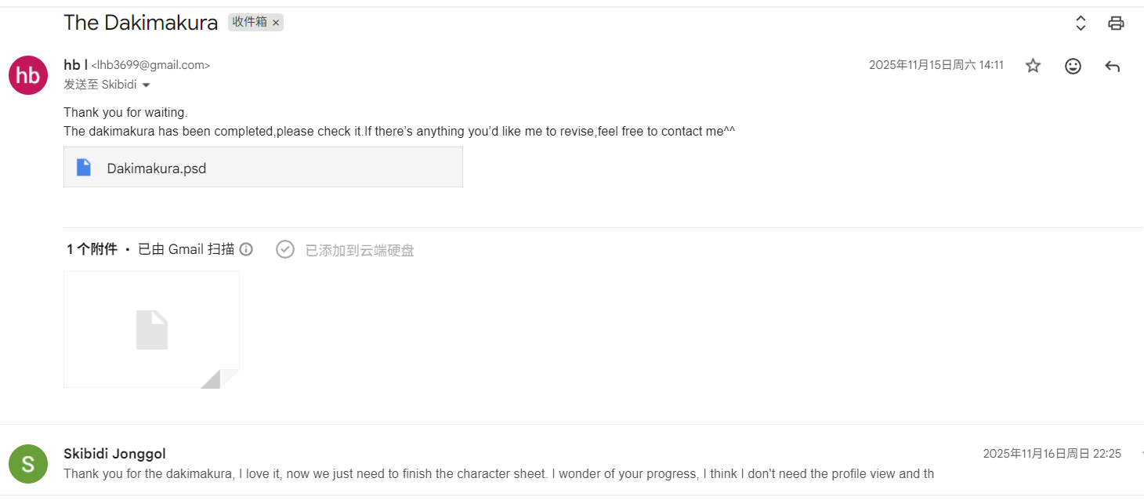Click the Skibidi Jonggol sender name
The width and height of the screenshot is (1144, 500).
(x=114, y=454)
